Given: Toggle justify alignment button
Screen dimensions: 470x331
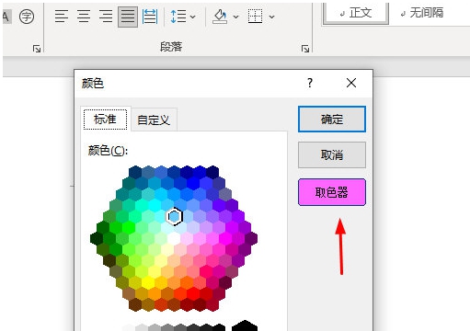Looking at the screenshot, I should pyautogui.click(x=128, y=17).
